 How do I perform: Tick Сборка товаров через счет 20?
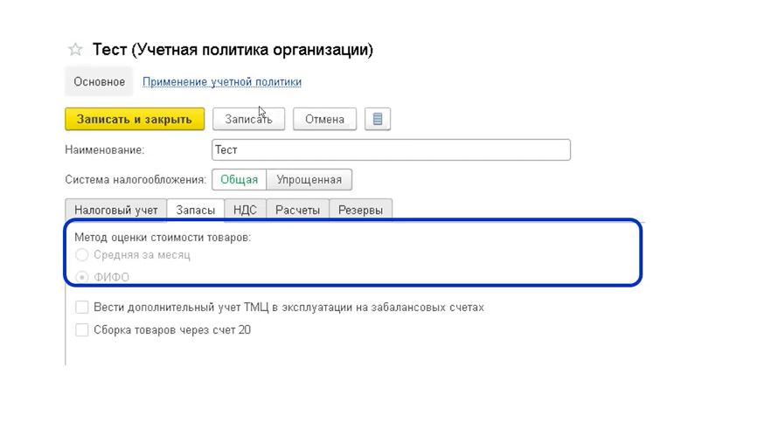[82, 330]
